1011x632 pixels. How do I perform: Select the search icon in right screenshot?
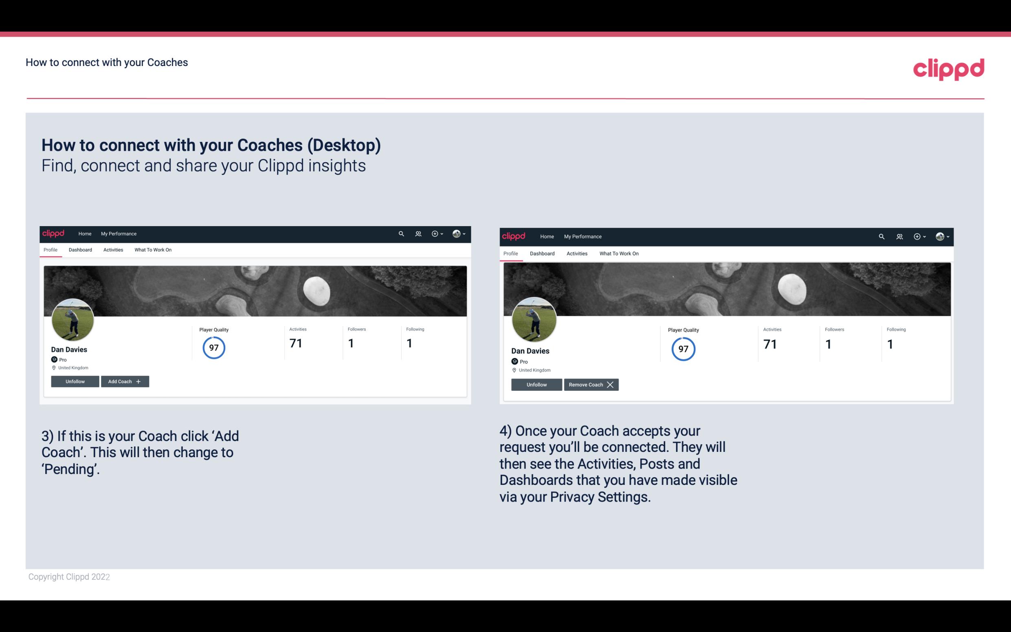(x=881, y=236)
